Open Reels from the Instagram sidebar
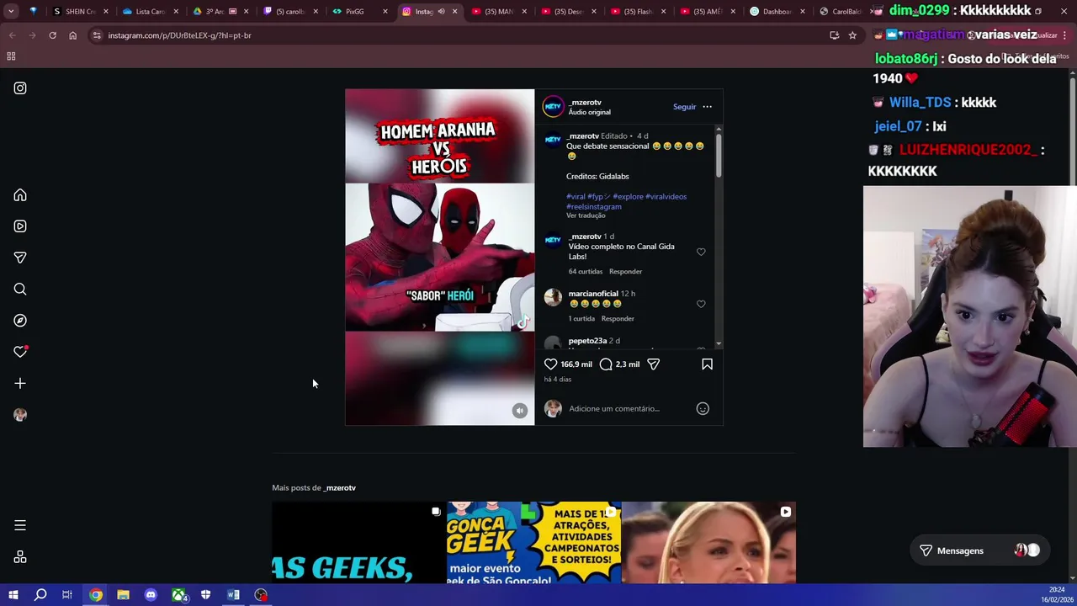Screen dimensions: 1077x606 pos(20,226)
